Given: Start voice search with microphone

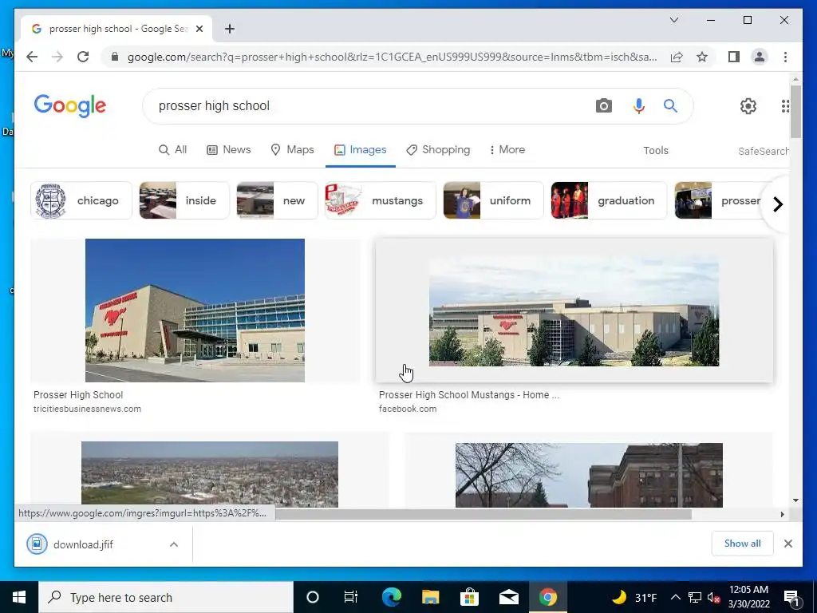Looking at the screenshot, I should (x=639, y=106).
